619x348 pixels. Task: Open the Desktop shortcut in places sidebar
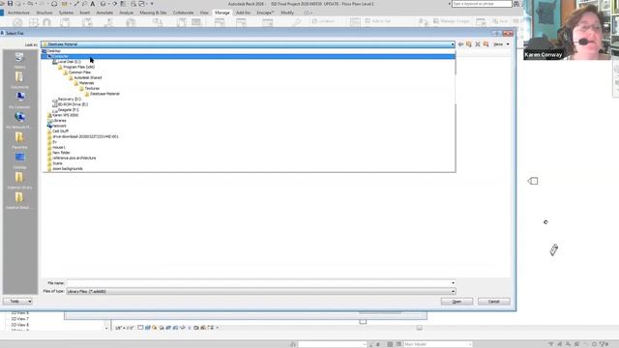point(19,160)
